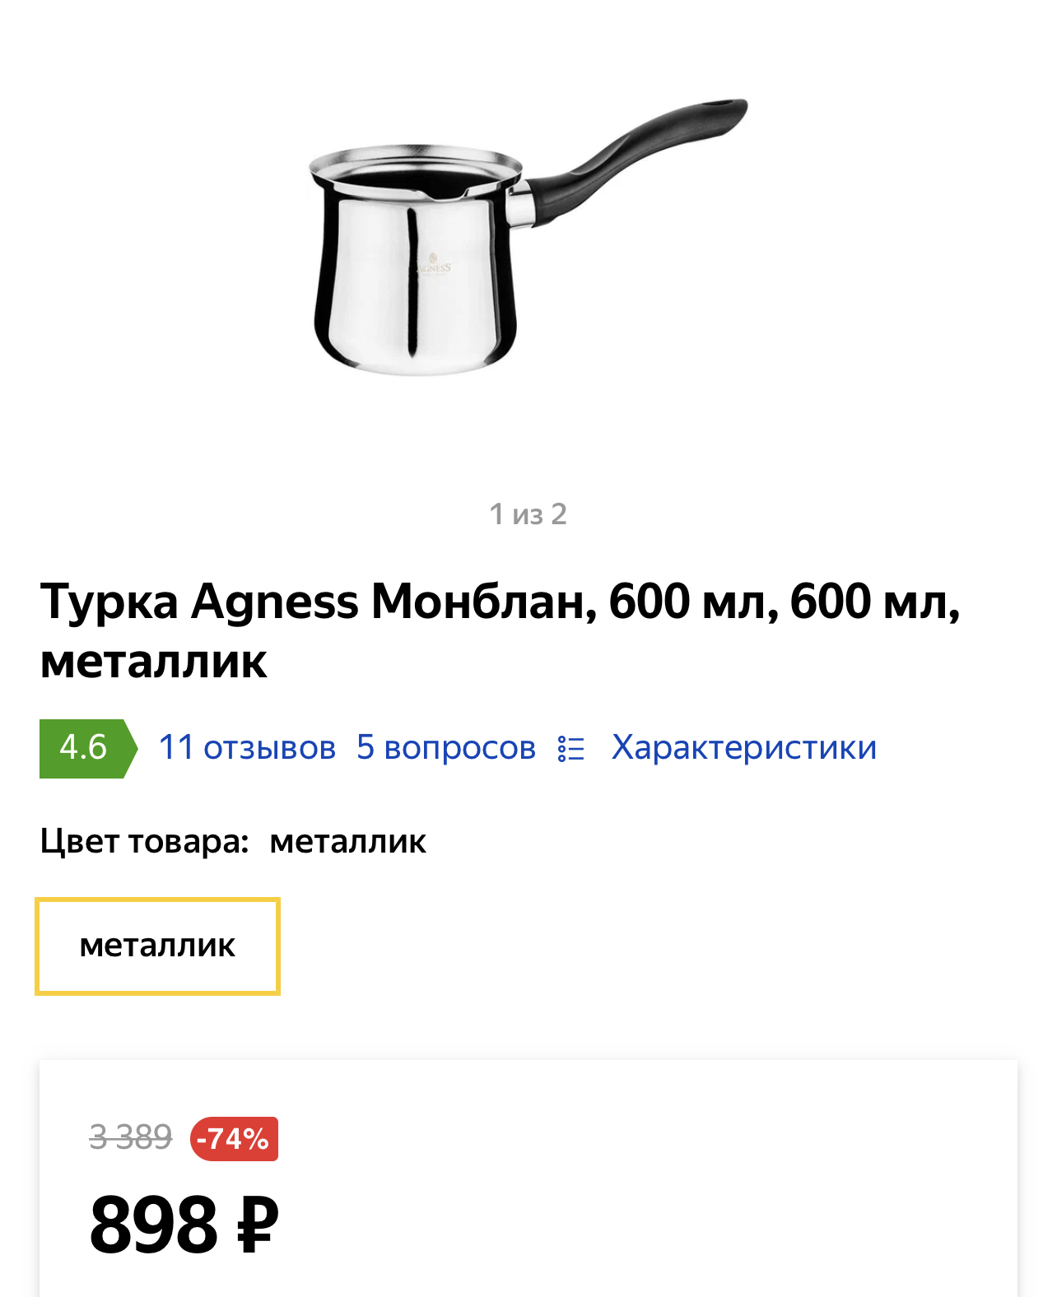Click the металлик value beside Цвет товара
The image size is (1057, 1297).
pos(347,842)
